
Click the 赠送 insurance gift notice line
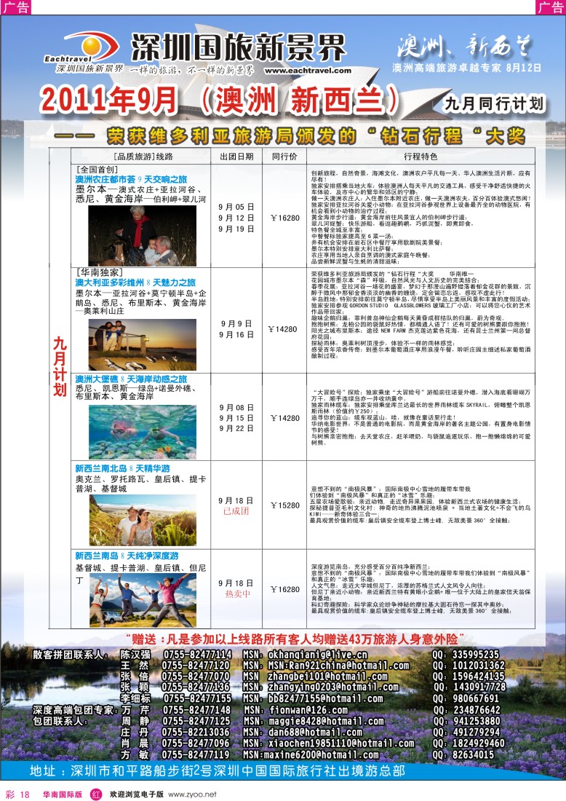coord(295,639)
